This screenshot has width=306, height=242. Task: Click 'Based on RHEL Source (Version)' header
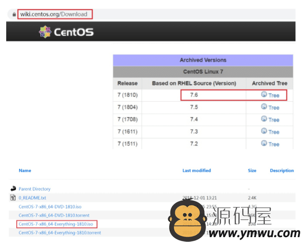coord(194,84)
